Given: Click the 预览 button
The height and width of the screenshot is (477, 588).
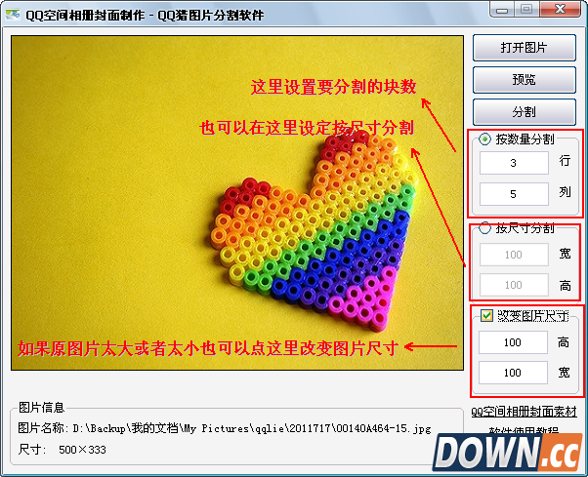Looking at the screenshot, I should click(x=524, y=80).
